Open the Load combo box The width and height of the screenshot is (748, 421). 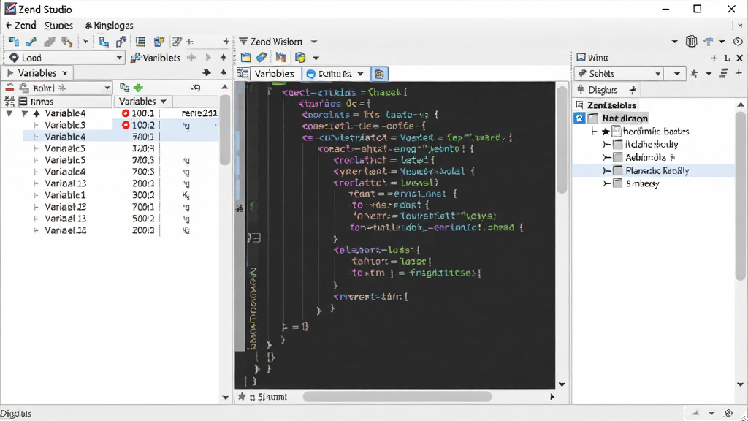[66, 58]
